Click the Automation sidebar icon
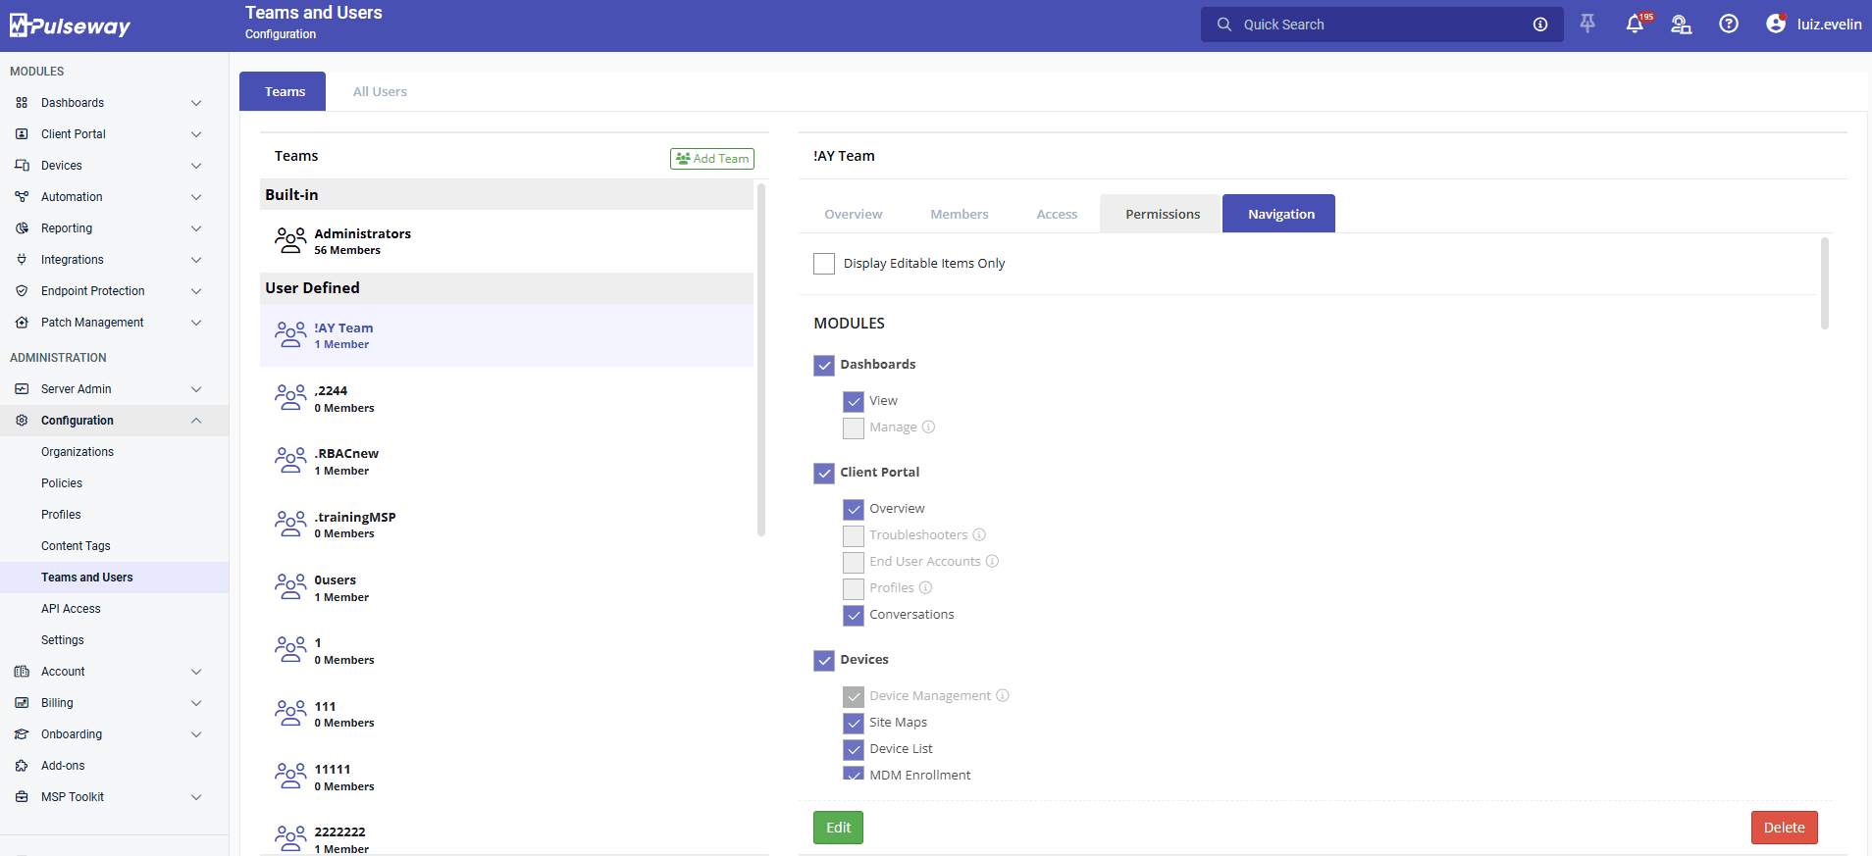Image resolution: width=1872 pixels, height=856 pixels. click(x=22, y=197)
